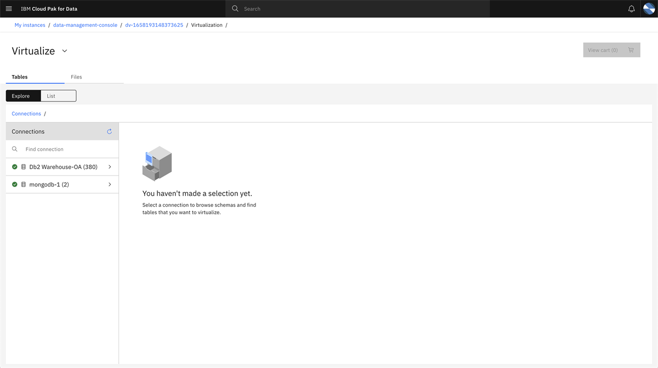This screenshot has width=658, height=368.
Task: Select the Tables tab
Action: [20, 77]
